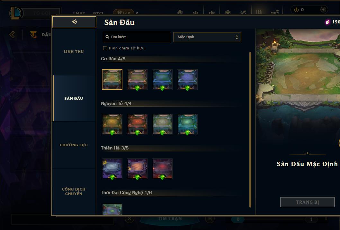This screenshot has width=340, height=230.
Task: Choose the red arena in Nguyên Tố
Action: click(137, 124)
